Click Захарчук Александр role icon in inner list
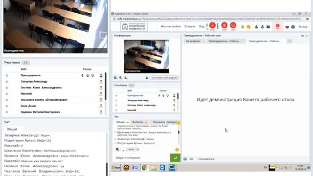The image size is (313, 176). [174, 101]
